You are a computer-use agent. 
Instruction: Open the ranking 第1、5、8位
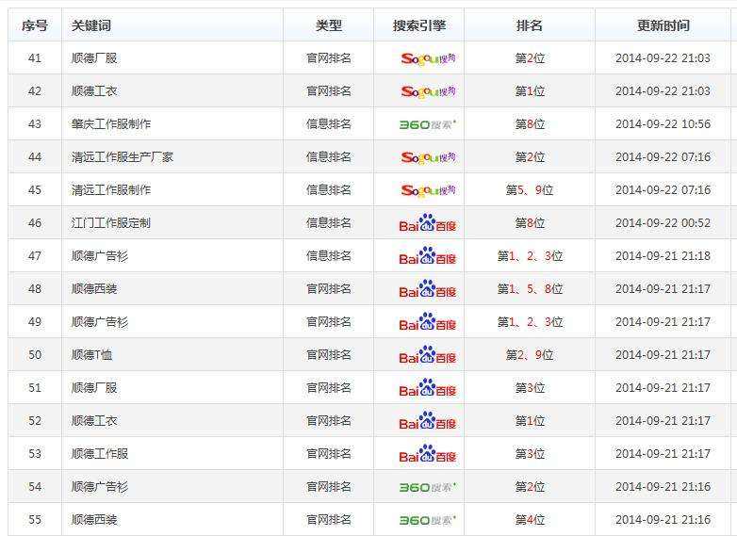point(530,289)
